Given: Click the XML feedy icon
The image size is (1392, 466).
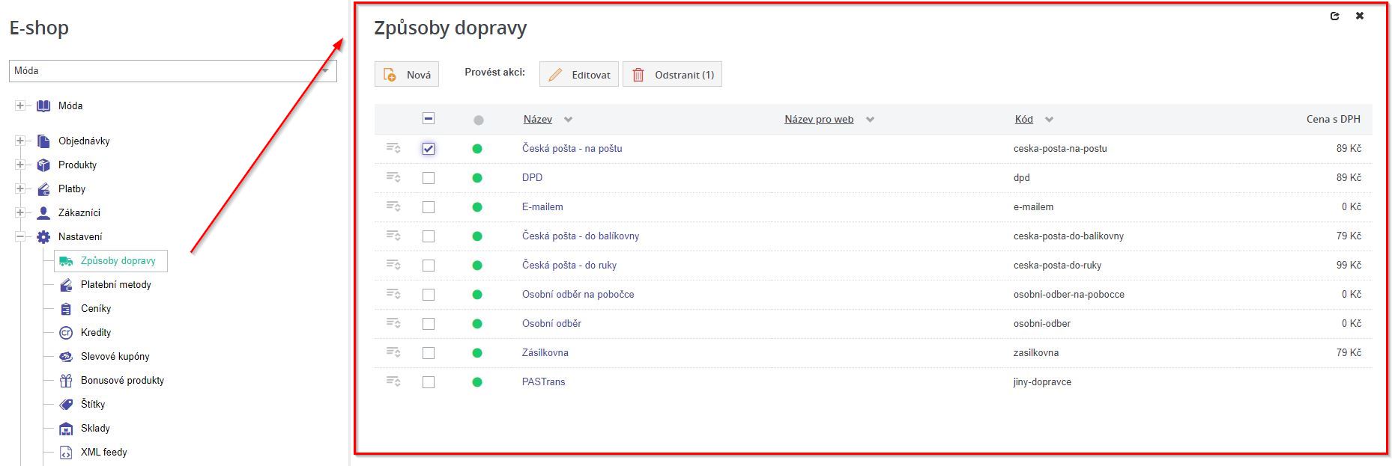Looking at the screenshot, I should tap(66, 453).
